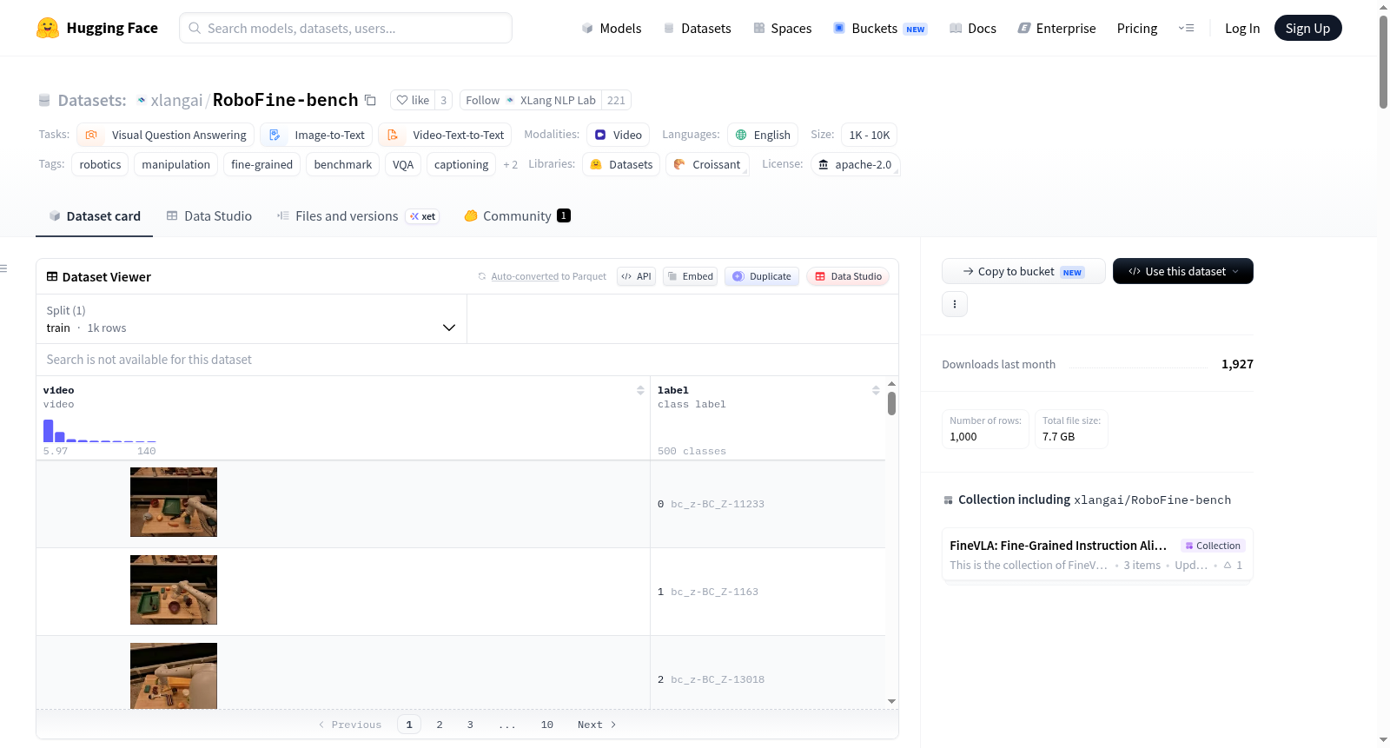Viewport: 1390px width, 748px height.
Task: Open the extra navigation menu icon
Action: pos(1186,28)
